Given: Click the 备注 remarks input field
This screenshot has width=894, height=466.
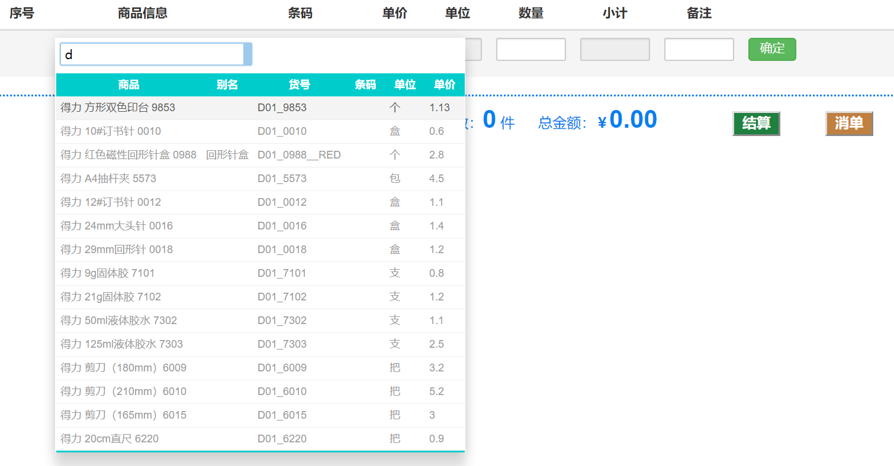Looking at the screenshot, I should 699,49.
